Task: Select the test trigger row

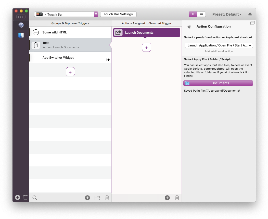Action: pyautogui.click(x=70, y=45)
